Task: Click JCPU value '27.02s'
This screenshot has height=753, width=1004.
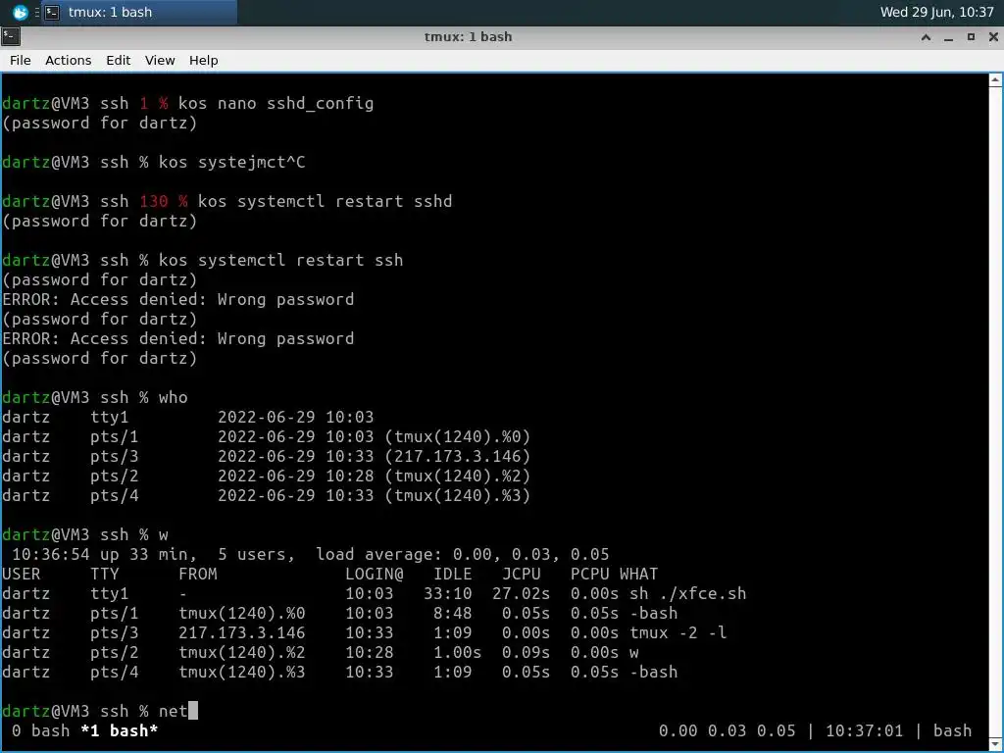Action: click(522, 593)
